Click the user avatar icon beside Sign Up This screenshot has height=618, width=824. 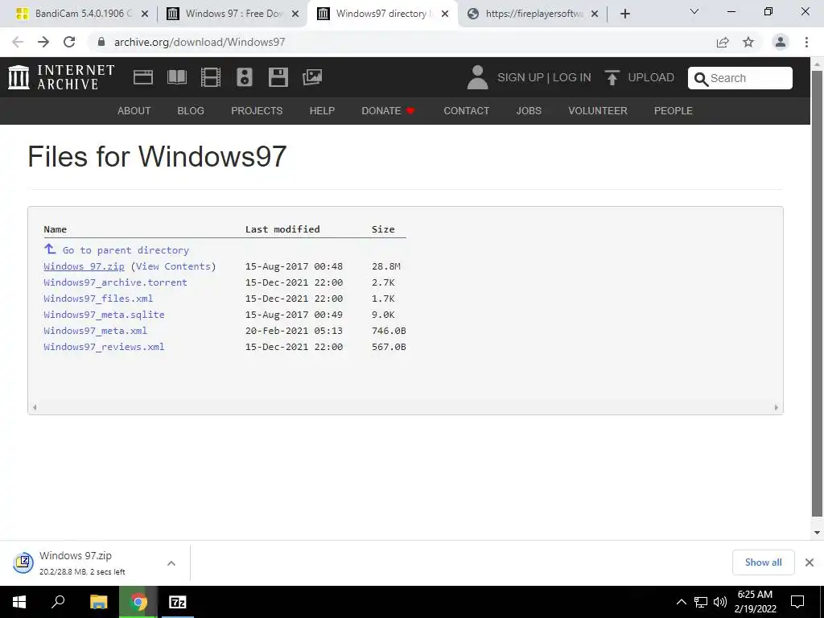(477, 77)
